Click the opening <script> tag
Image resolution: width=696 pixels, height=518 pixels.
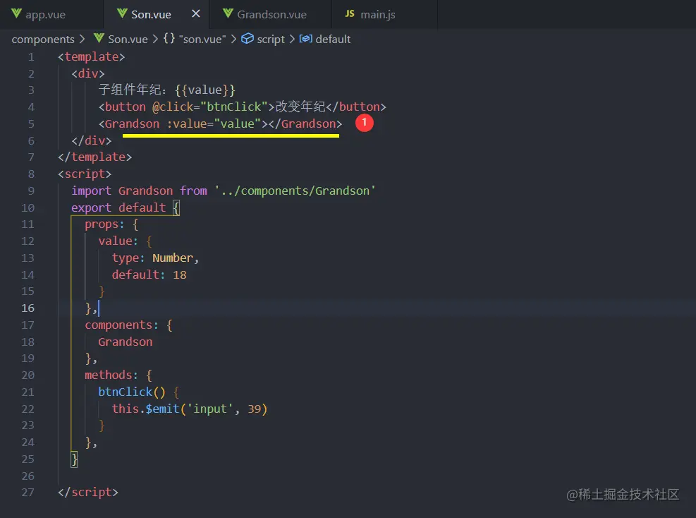pos(85,174)
